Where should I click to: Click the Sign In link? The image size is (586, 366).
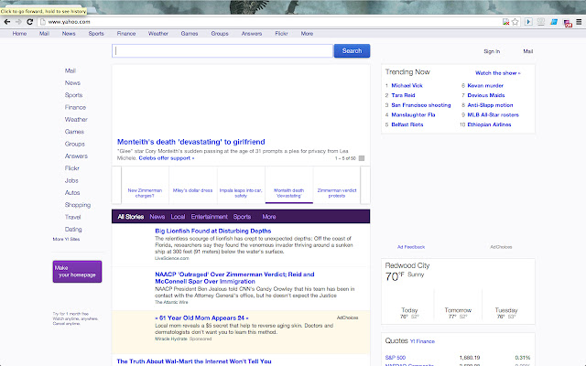492,52
